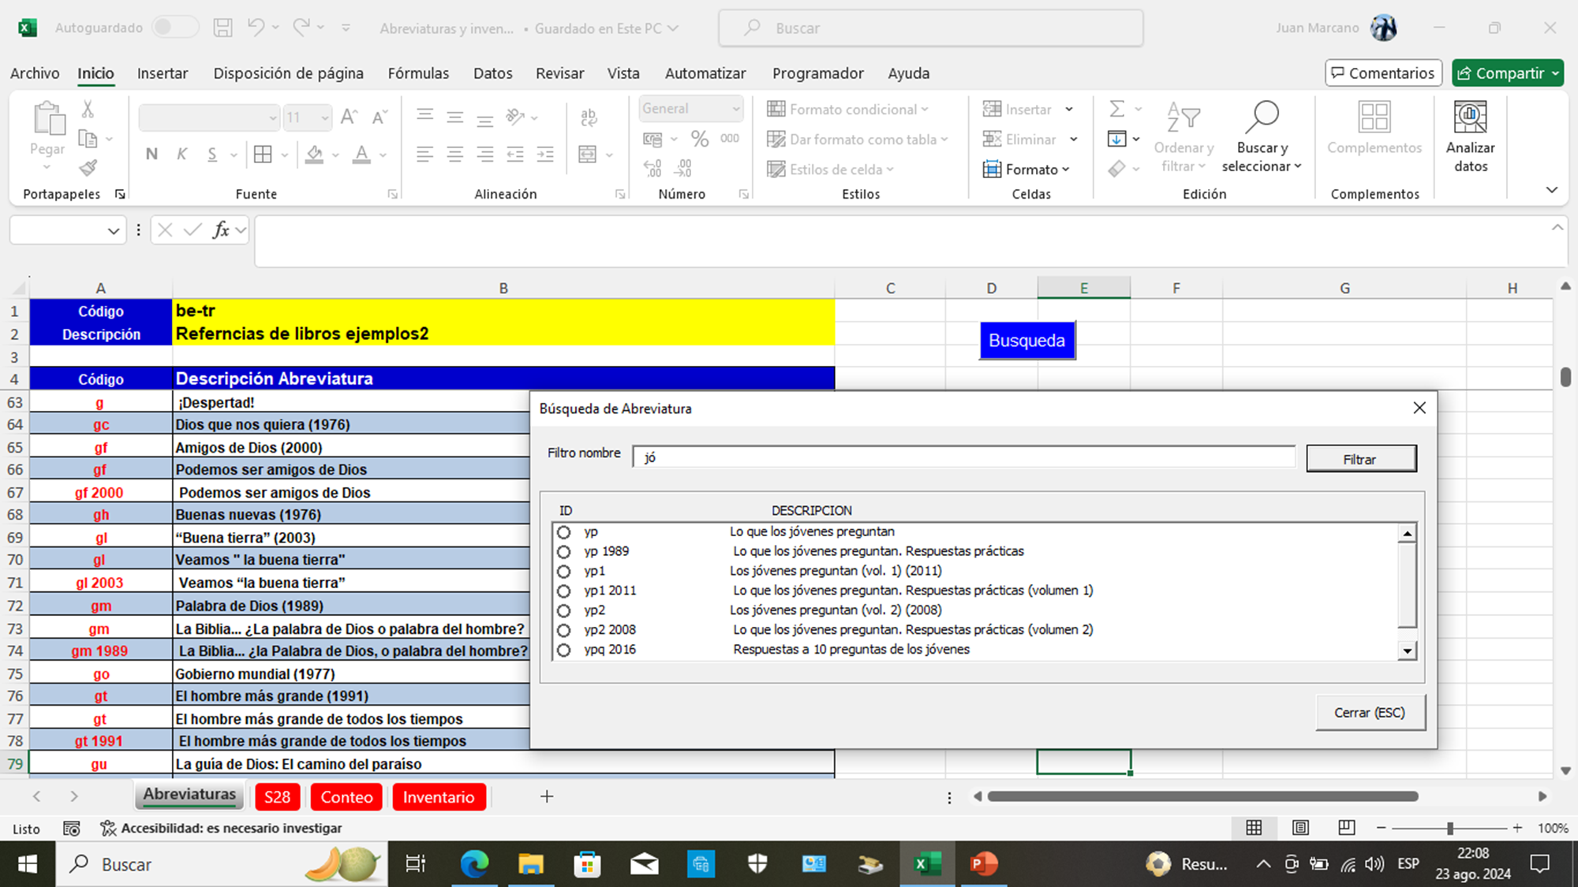Expand the Formato cells dropdown
Screen dimensions: 1578x887
click(1026, 170)
